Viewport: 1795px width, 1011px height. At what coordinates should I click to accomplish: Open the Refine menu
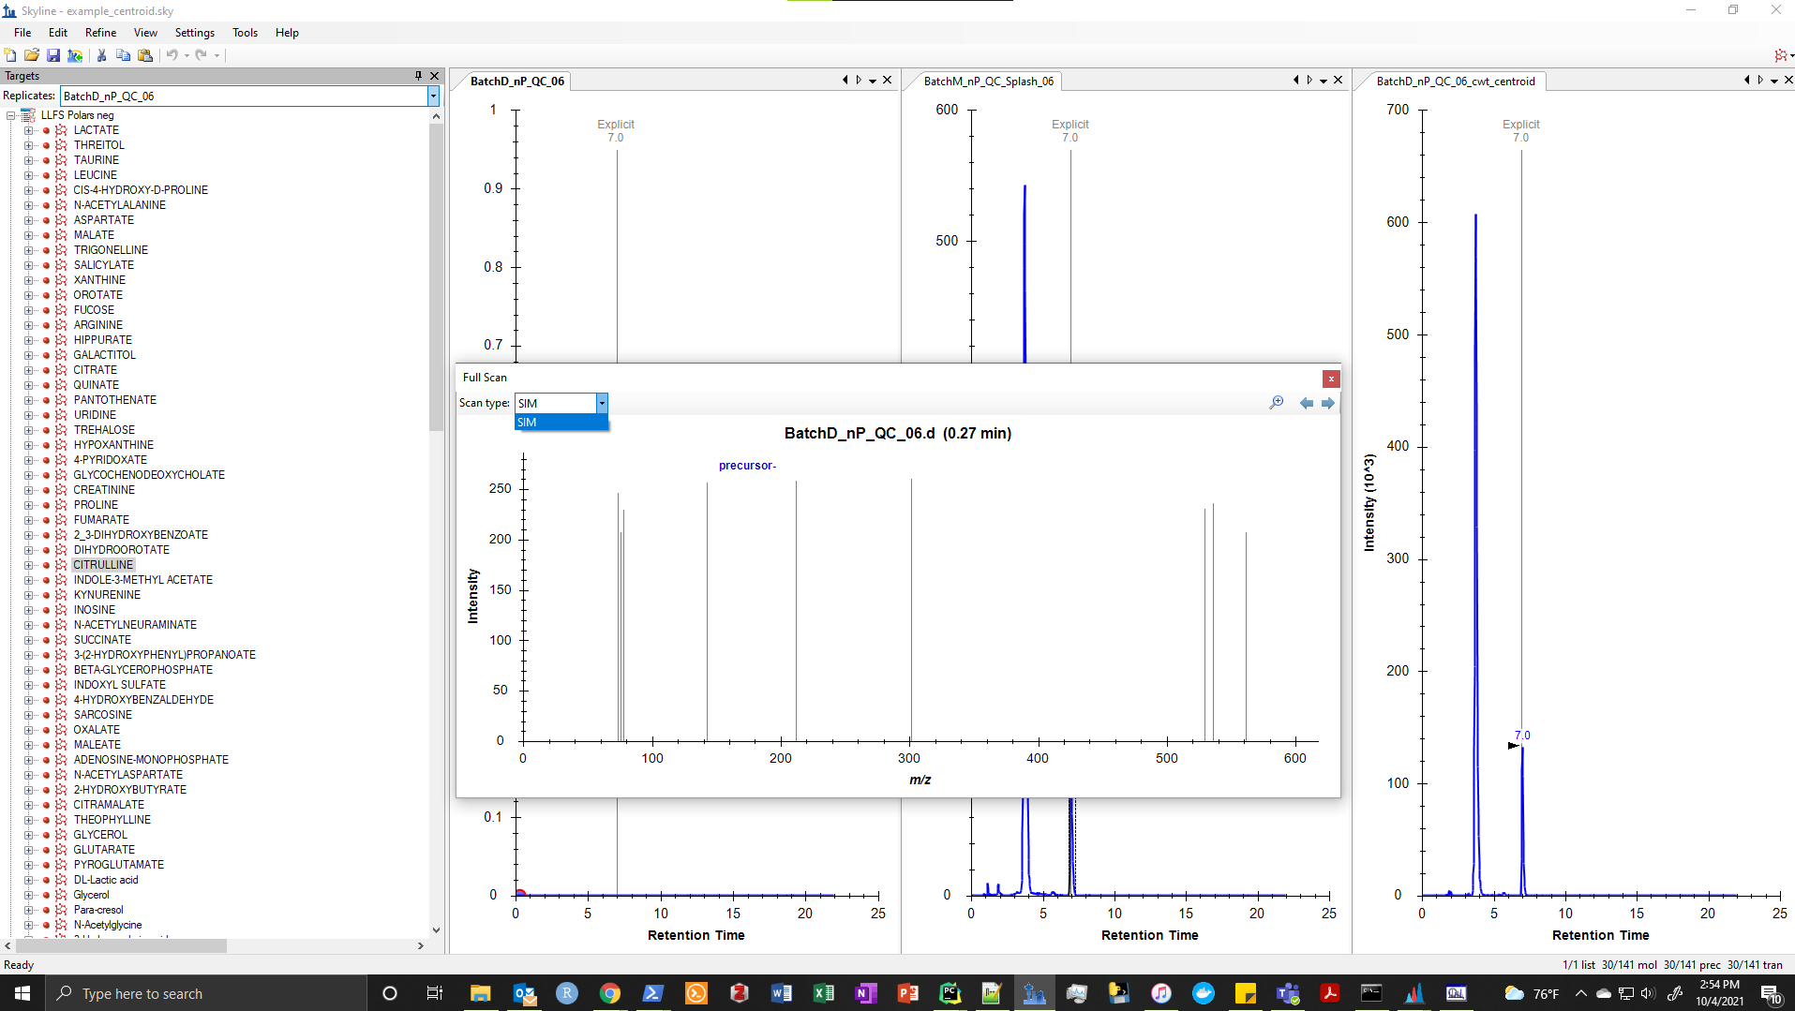tap(100, 32)
